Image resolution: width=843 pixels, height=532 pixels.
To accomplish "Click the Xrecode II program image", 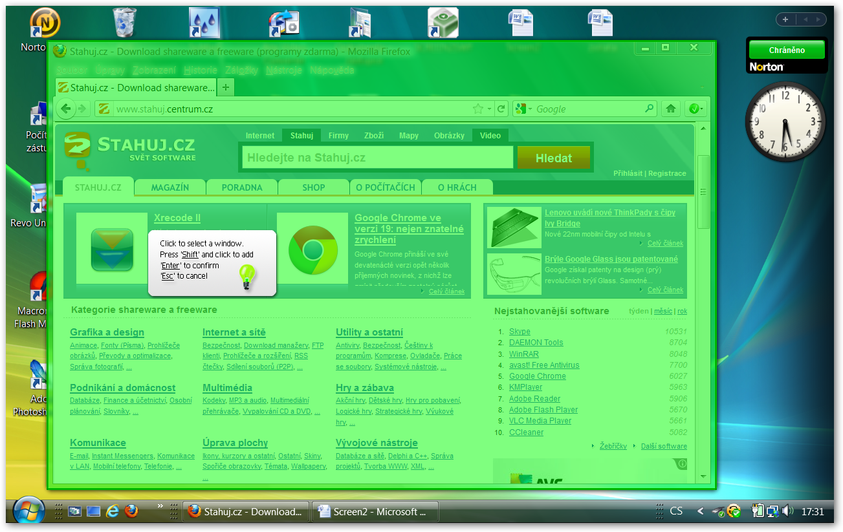I will (112, 249).
